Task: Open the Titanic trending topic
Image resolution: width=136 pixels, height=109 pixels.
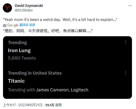Action: coord(16,81)
